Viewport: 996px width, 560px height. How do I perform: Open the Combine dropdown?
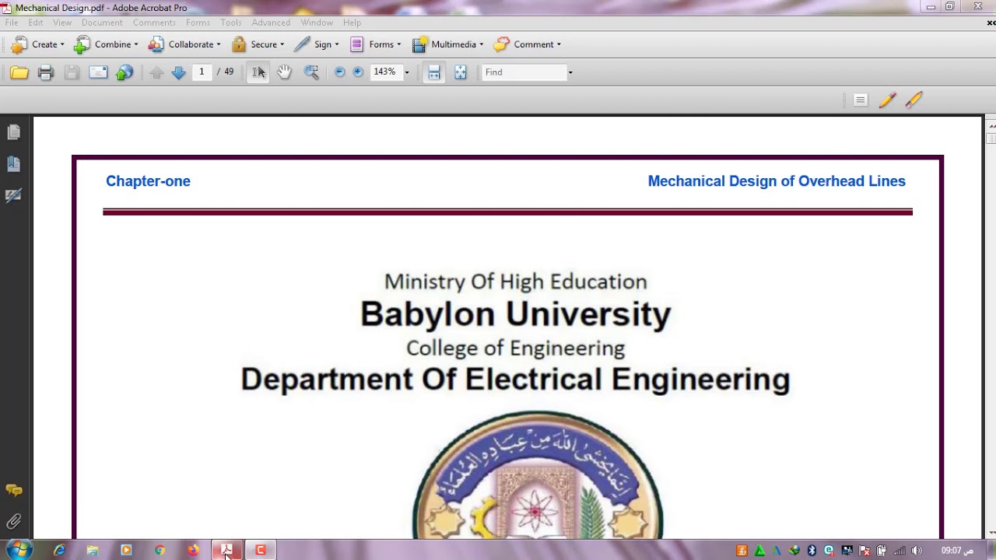click(x=106, y=44)
